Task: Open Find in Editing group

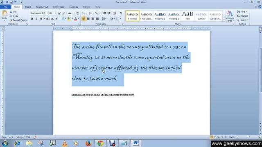Action: 241,12
